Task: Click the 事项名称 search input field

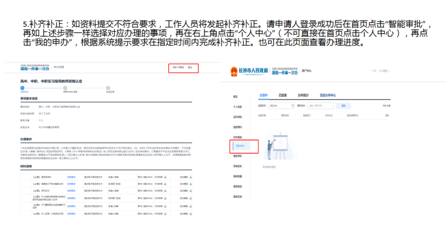Action: (320, 106)
